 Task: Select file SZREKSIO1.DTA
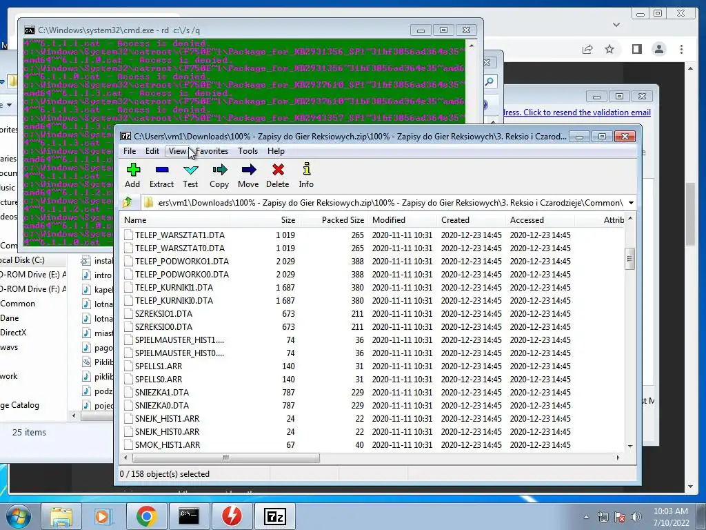163,313
